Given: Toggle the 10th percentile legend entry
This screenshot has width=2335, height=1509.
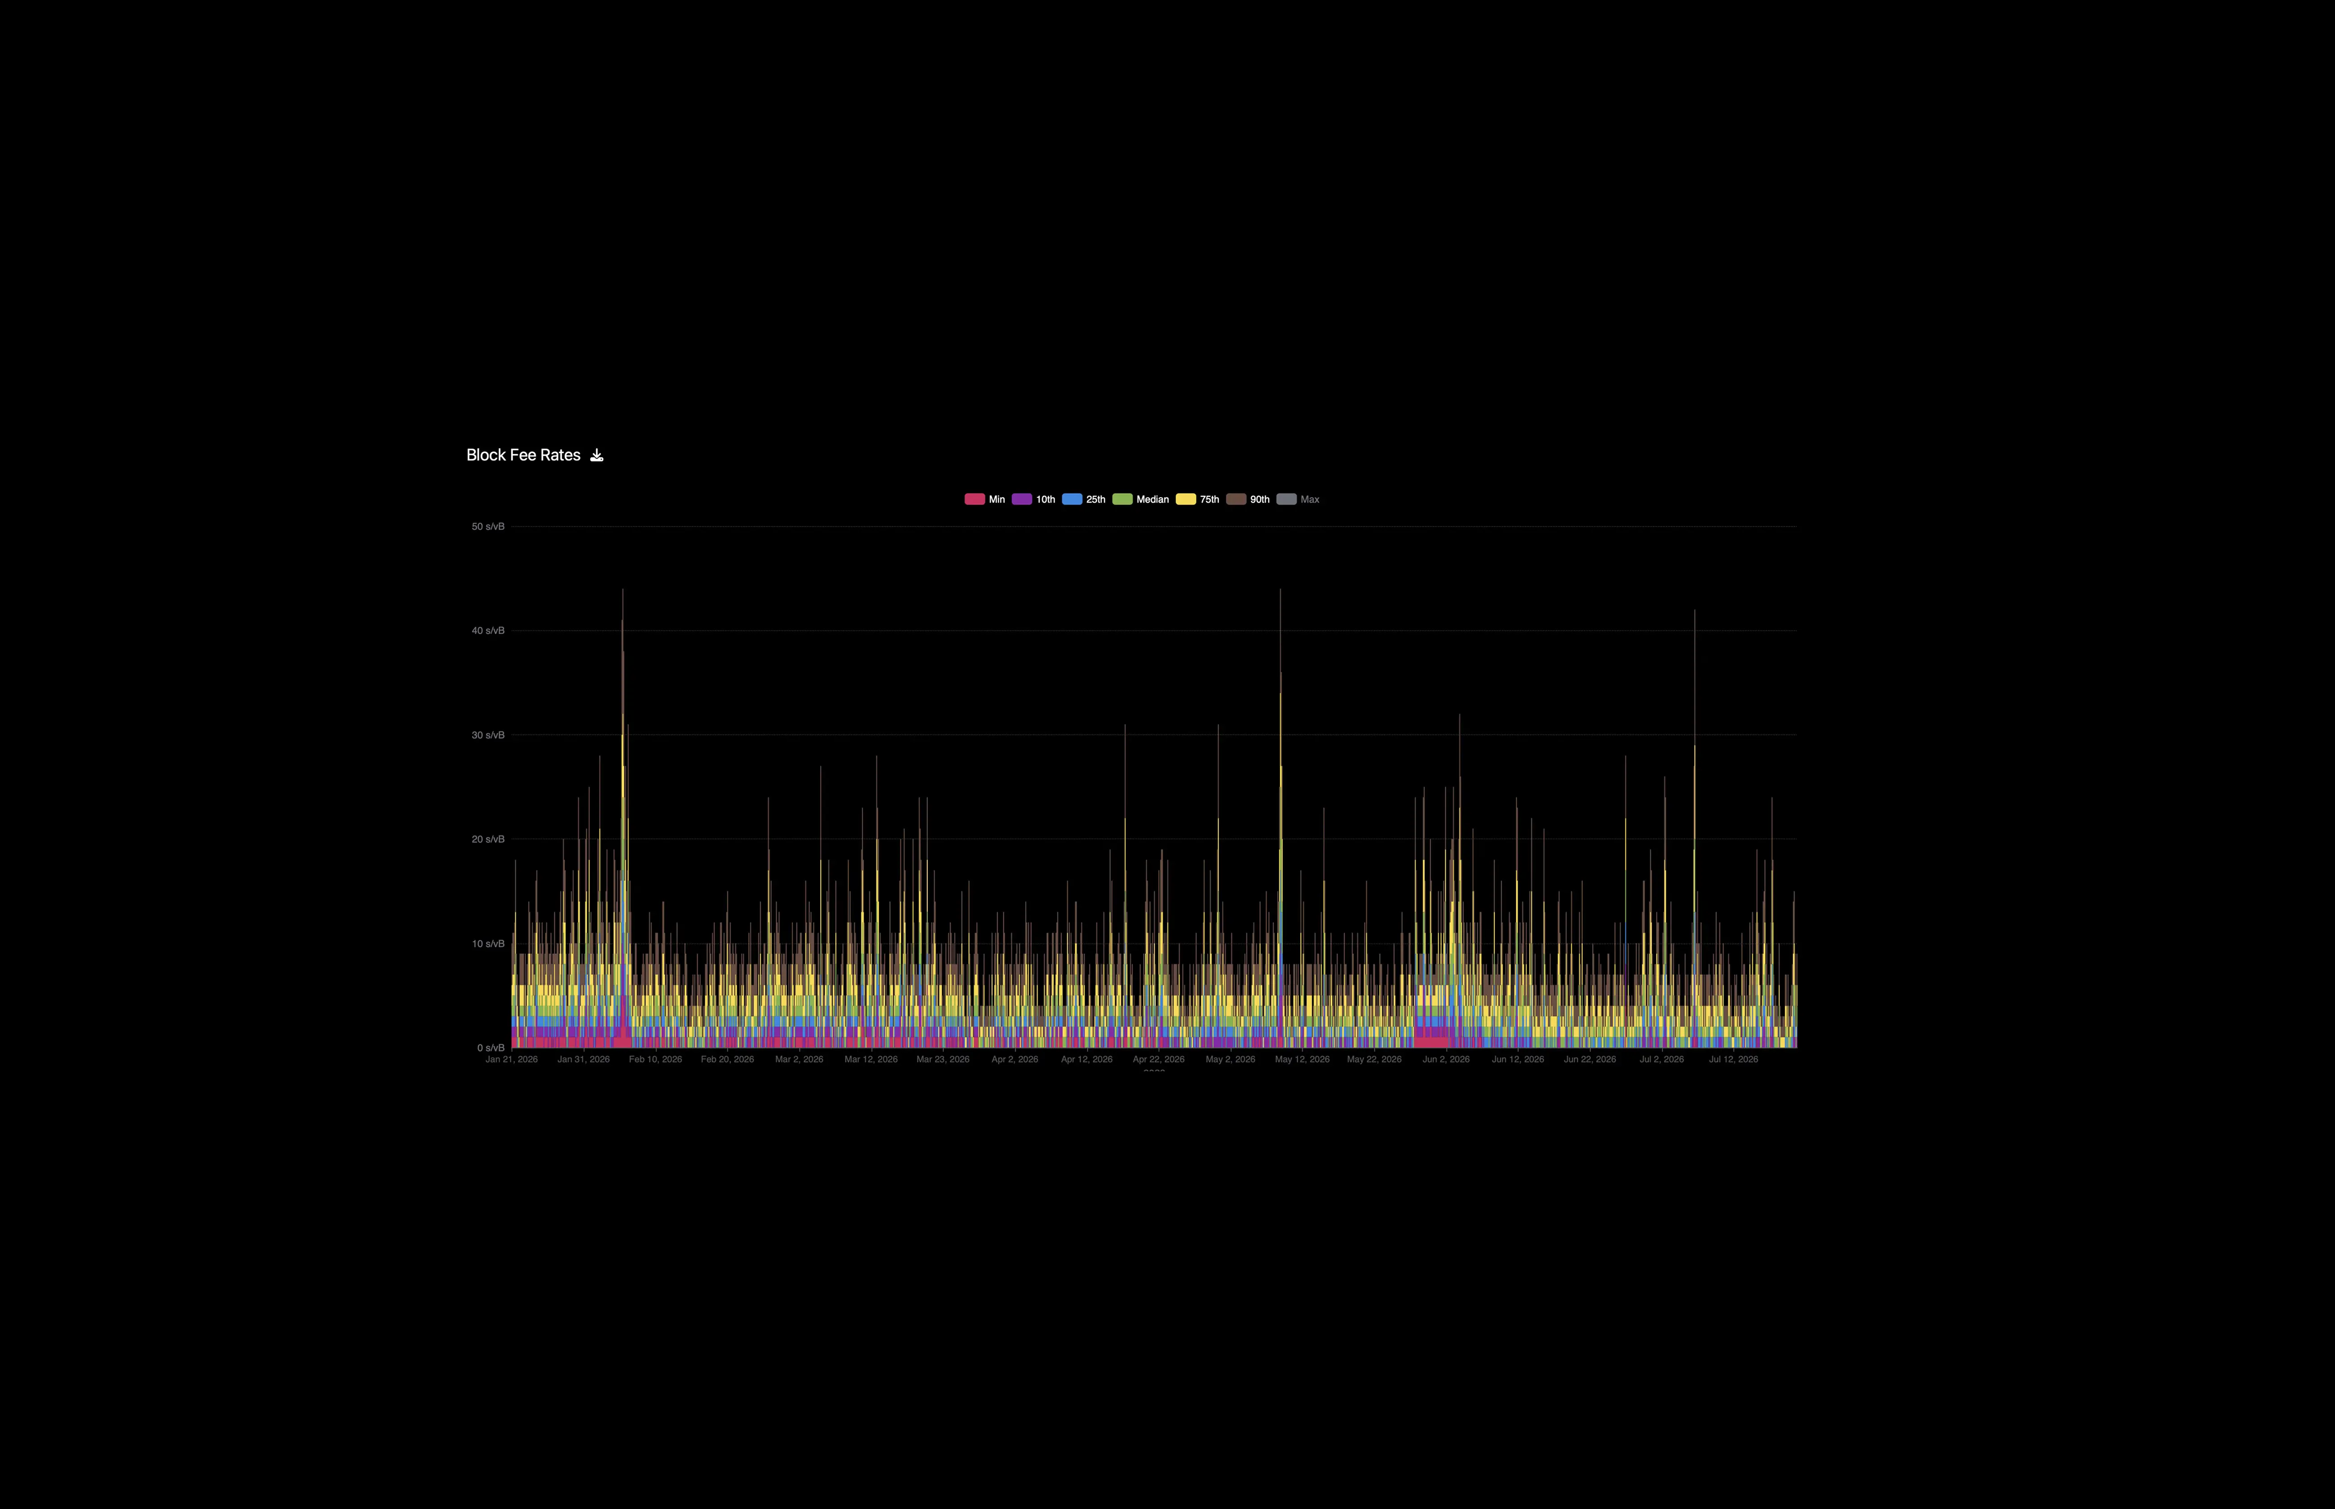Looking at the screenshot, I should [1034, 500].
